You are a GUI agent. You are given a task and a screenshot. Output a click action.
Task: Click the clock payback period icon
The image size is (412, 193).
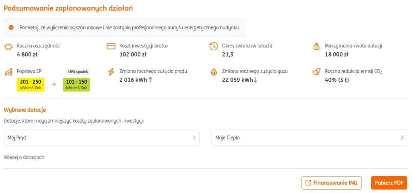[214, 46]
